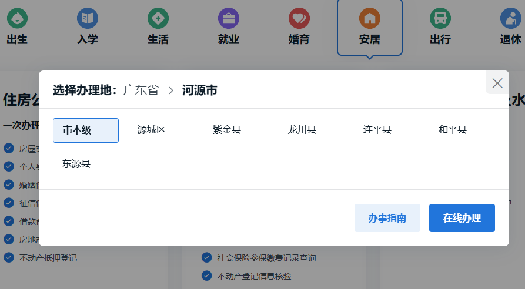This screenshot has height=289, width=525.
Task: Click the breadcrumb chevron after 广东省
Action: [170, 90]
